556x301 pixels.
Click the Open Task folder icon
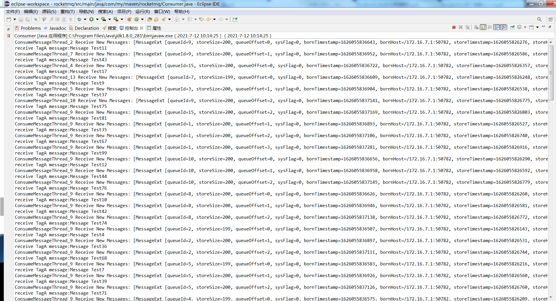(156, 19)
